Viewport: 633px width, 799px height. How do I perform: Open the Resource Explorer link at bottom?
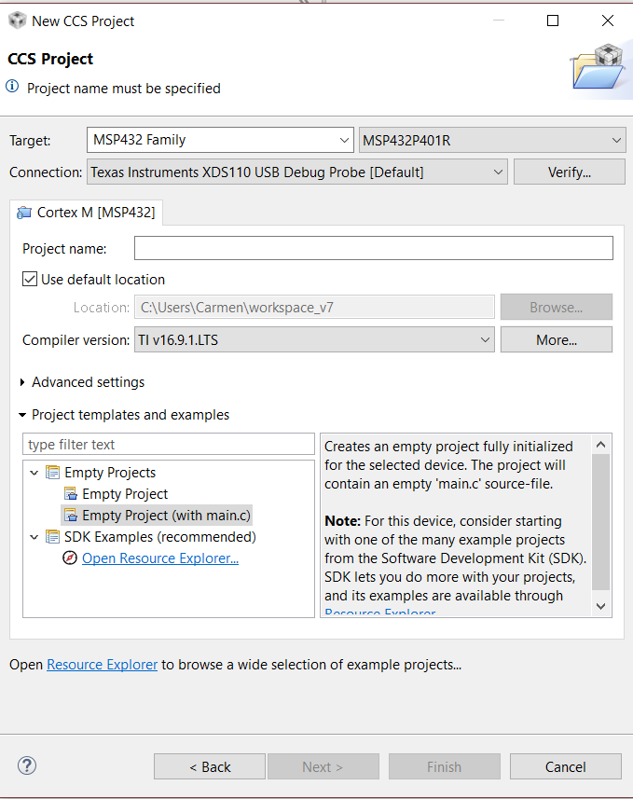coord(102,665)
